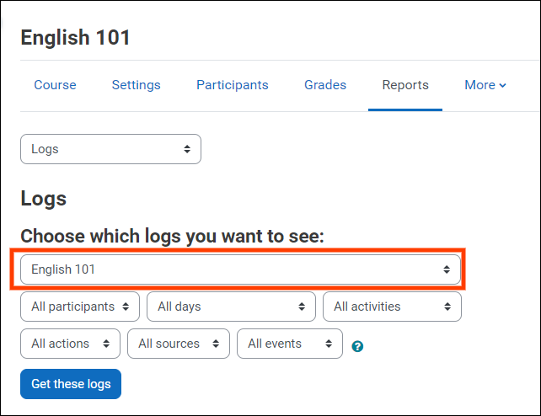Open the English 101 course dropdown

[x=240, y=269]
